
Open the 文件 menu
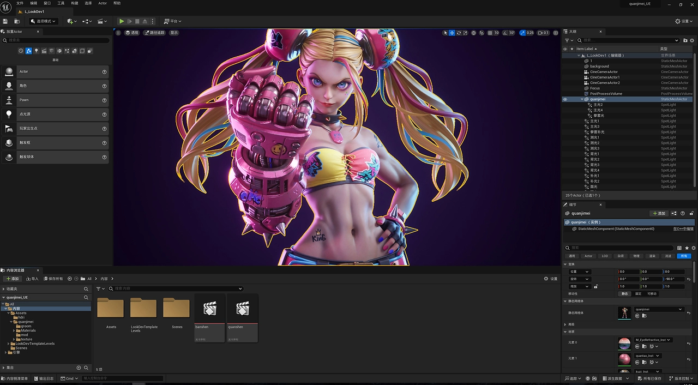[20, 3]
